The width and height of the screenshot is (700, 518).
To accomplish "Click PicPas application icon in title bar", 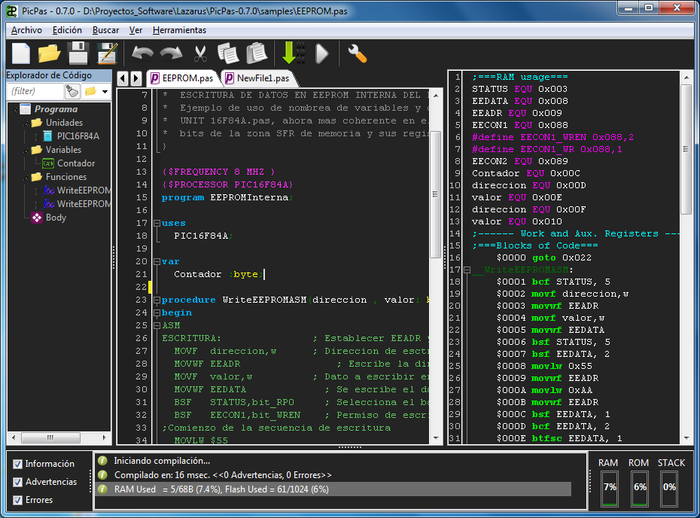I will point(11,11).
